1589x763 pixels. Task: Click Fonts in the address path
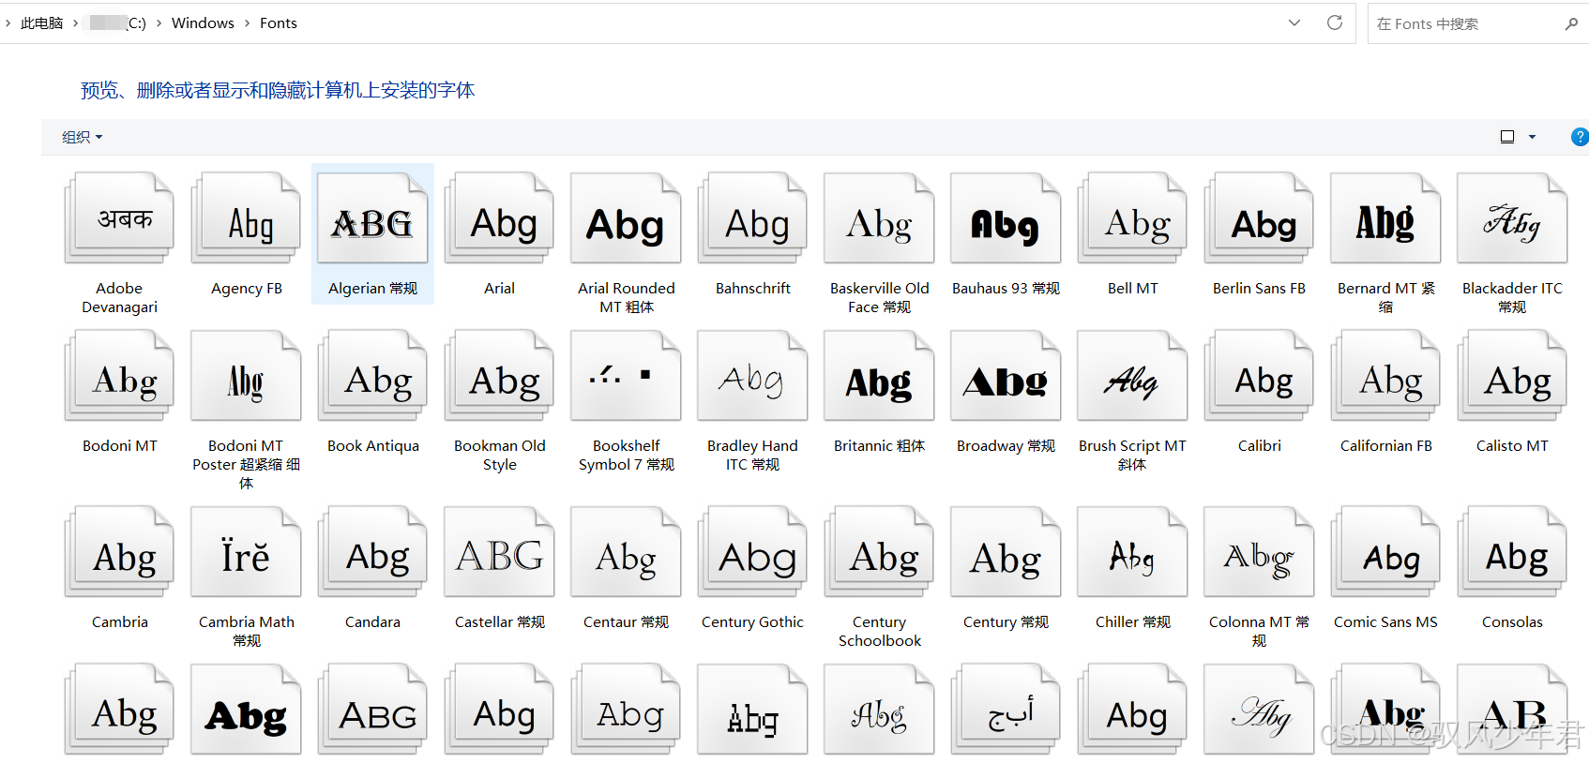(x=278, y=23)
